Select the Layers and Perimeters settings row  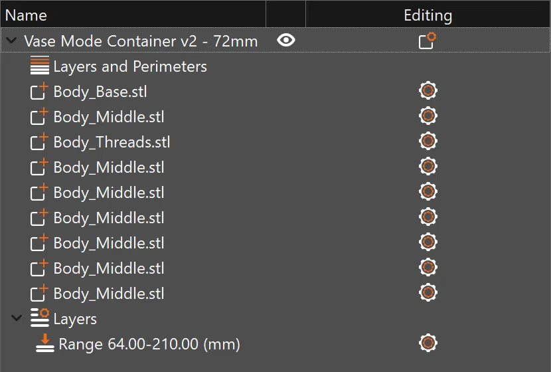point(130,66)
